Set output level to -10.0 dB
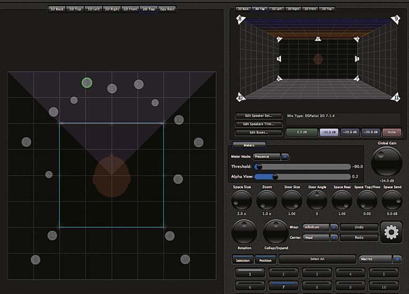The image size is (409, 294). tap(329, 132)
